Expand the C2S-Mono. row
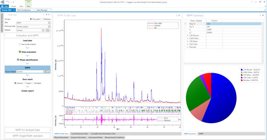267x140 pixels. [188, 41]
